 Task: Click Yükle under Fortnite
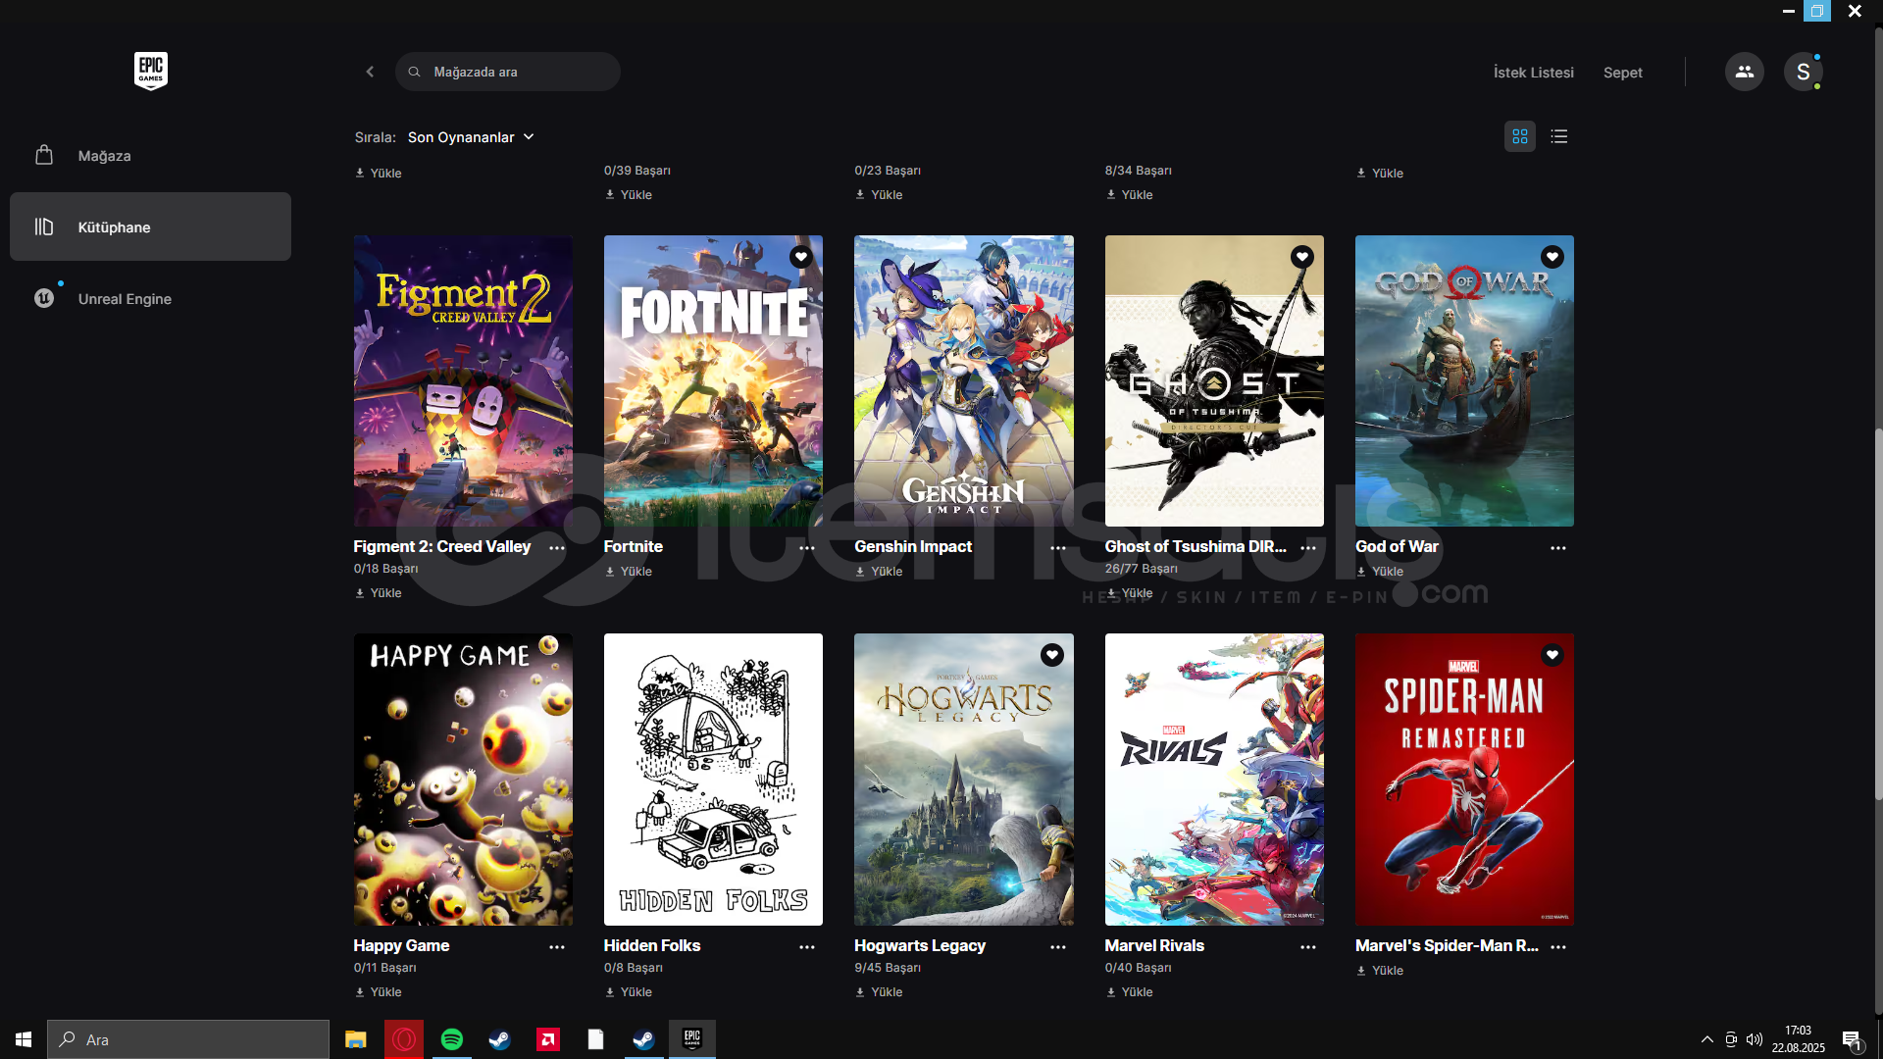pos(628,572)
